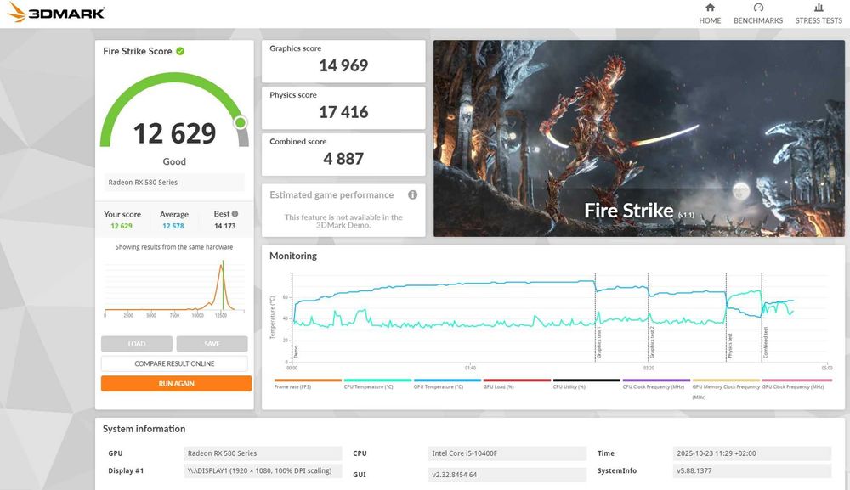Click the Monitoring heading
The height and width of the screenshot is (490, 850).
pyautogui.click(x=293, y=256)
